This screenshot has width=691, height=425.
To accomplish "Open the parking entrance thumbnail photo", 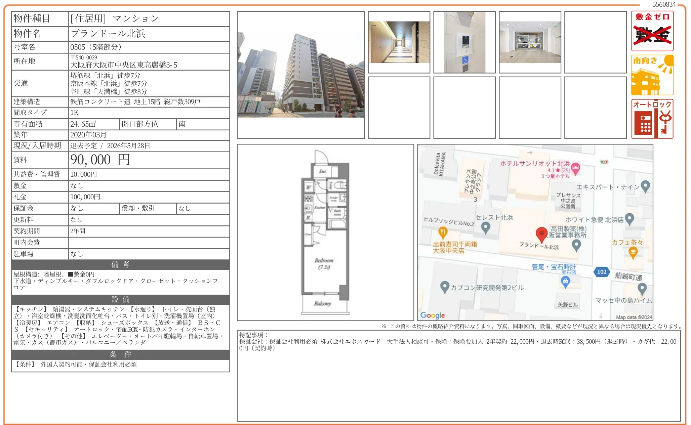I will coord(530,42).
